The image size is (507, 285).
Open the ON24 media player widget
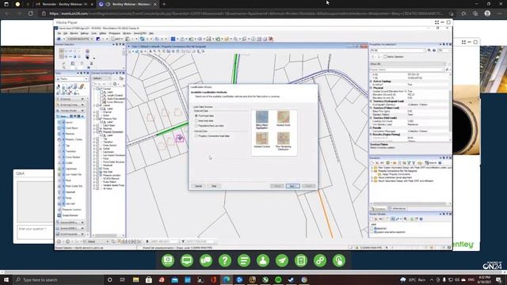click(x=168, y=260)
